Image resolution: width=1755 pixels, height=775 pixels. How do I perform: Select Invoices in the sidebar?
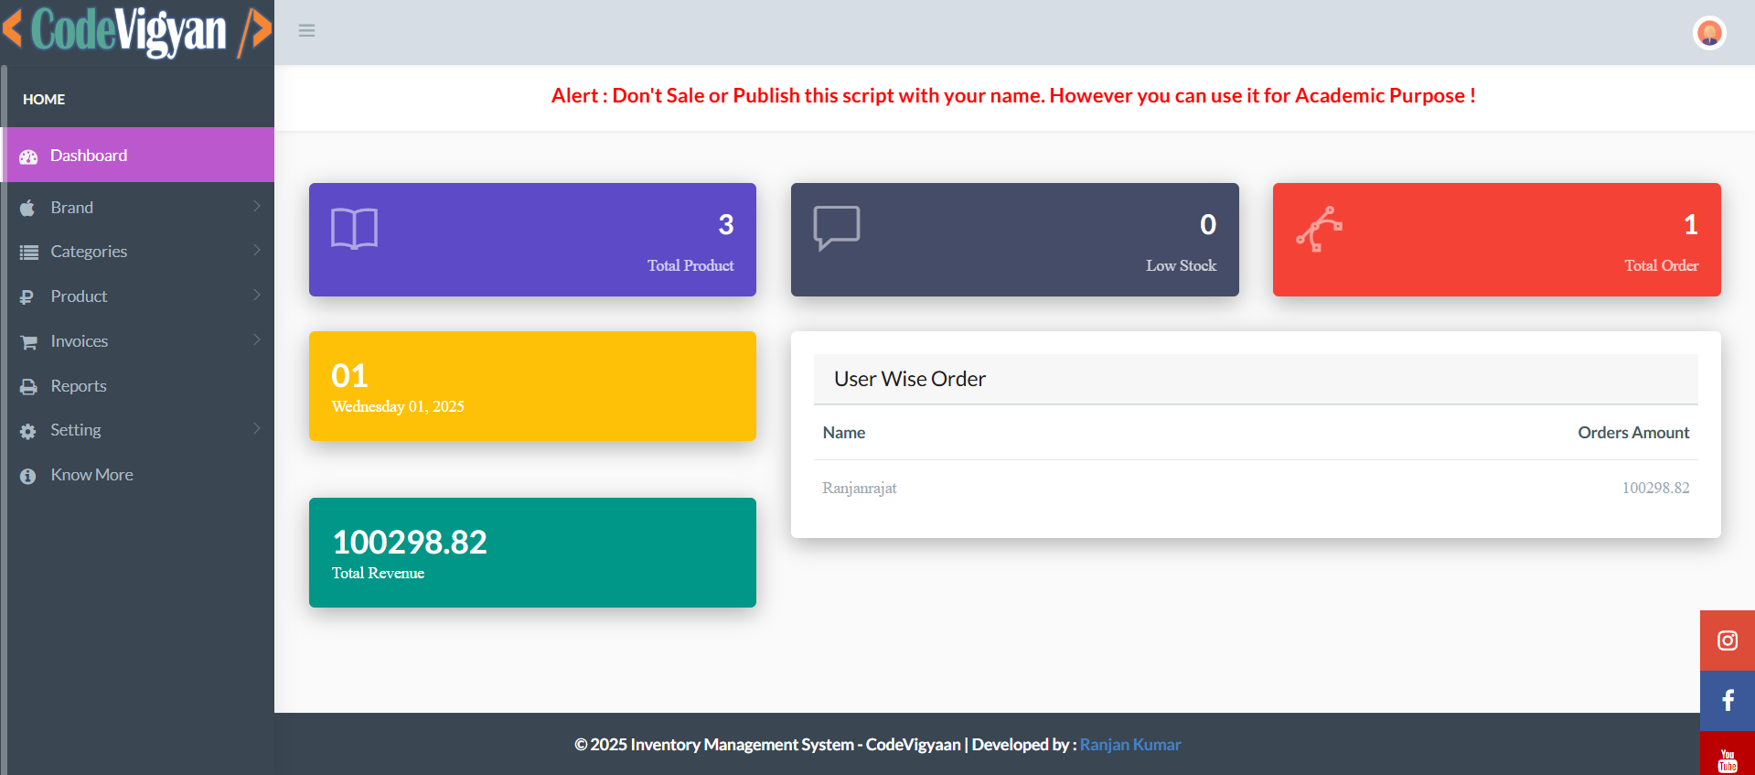click(x=80, y=341)
